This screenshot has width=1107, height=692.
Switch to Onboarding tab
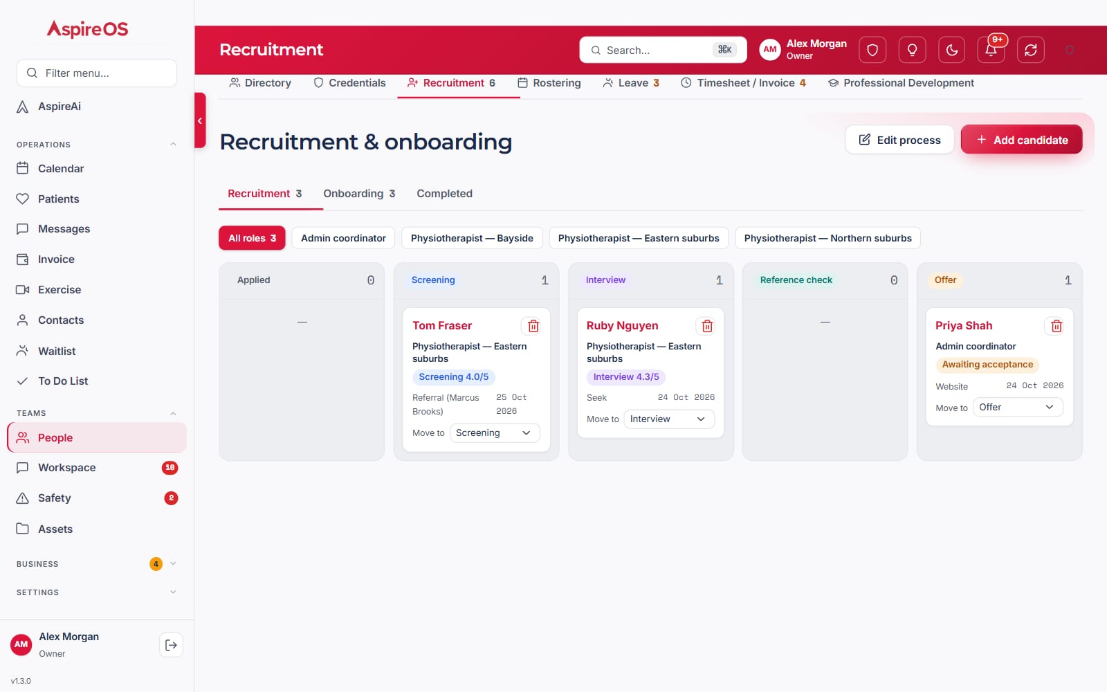[x=359, y=194]
